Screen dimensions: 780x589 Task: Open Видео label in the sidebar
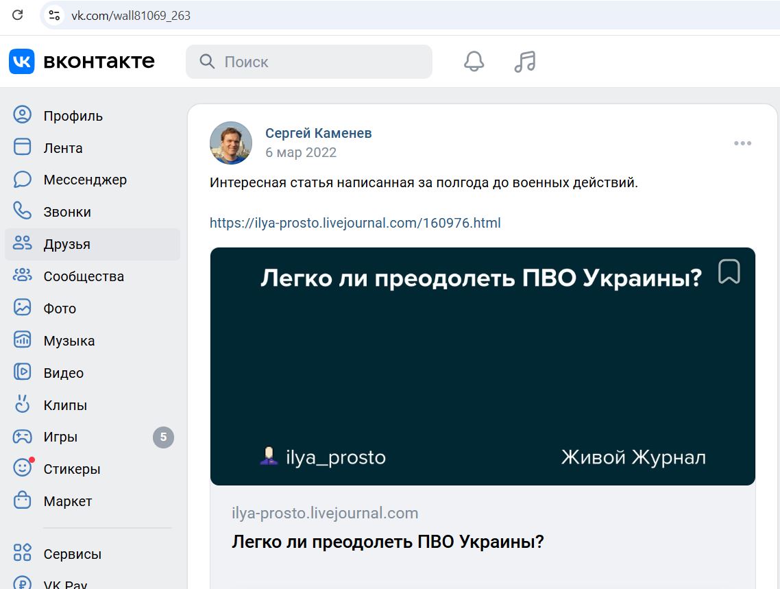(64, 373)
